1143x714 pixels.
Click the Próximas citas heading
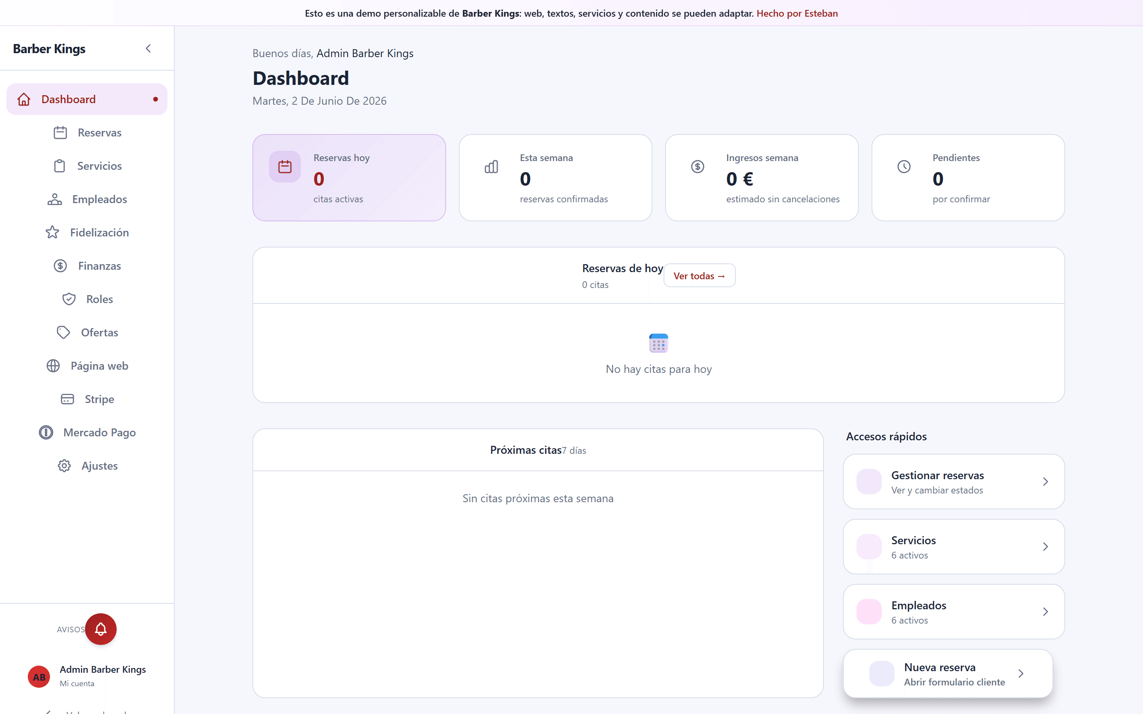coord(526,450)
